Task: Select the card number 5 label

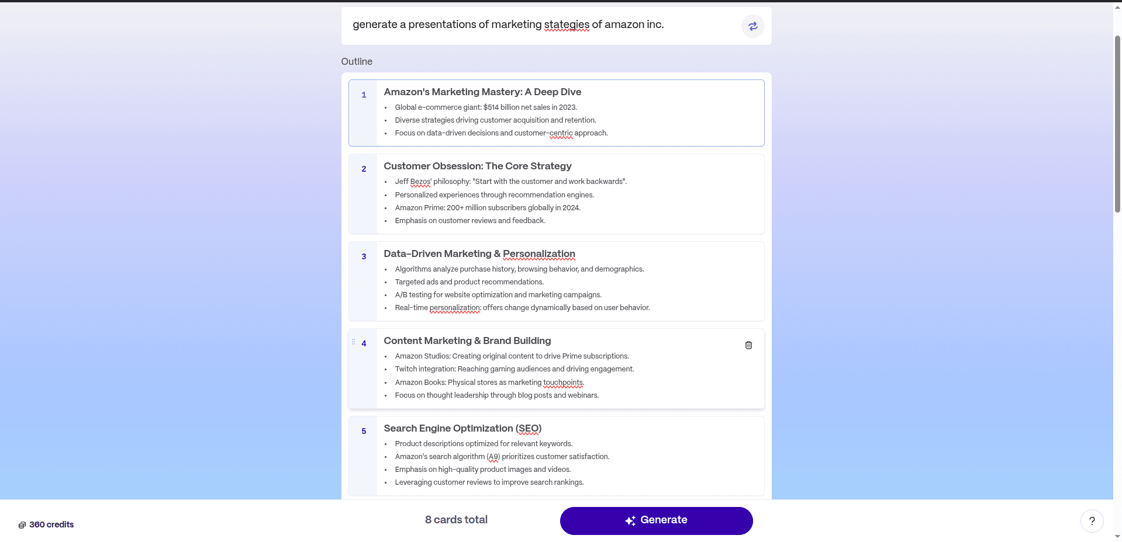Action: [364, 431]
